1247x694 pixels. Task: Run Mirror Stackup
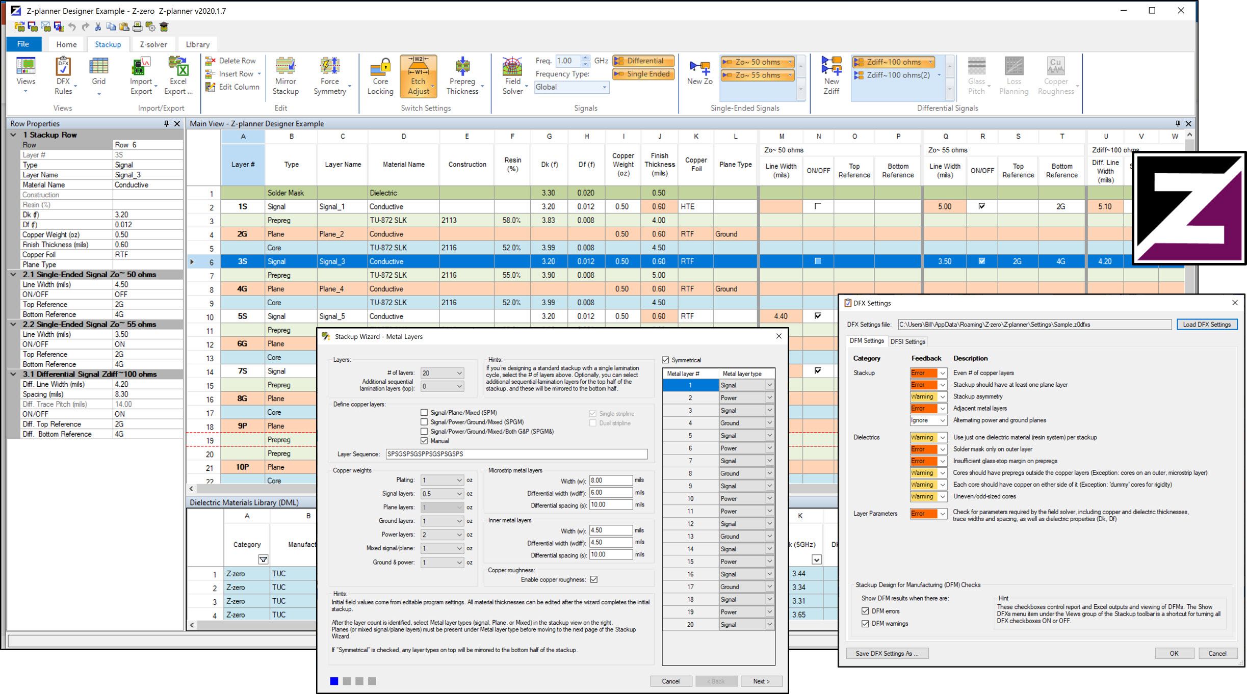pyautogui.click(x=285, y=75)
